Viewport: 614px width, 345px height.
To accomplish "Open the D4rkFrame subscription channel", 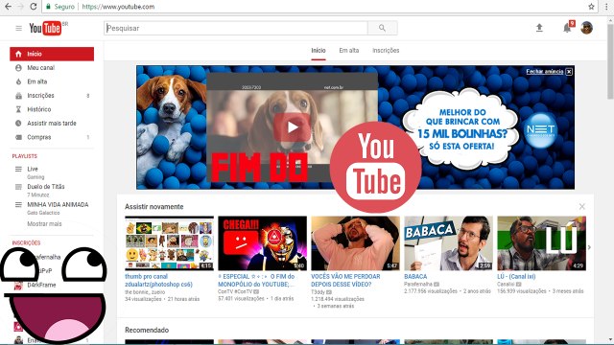I will click(x=41, y=285).
